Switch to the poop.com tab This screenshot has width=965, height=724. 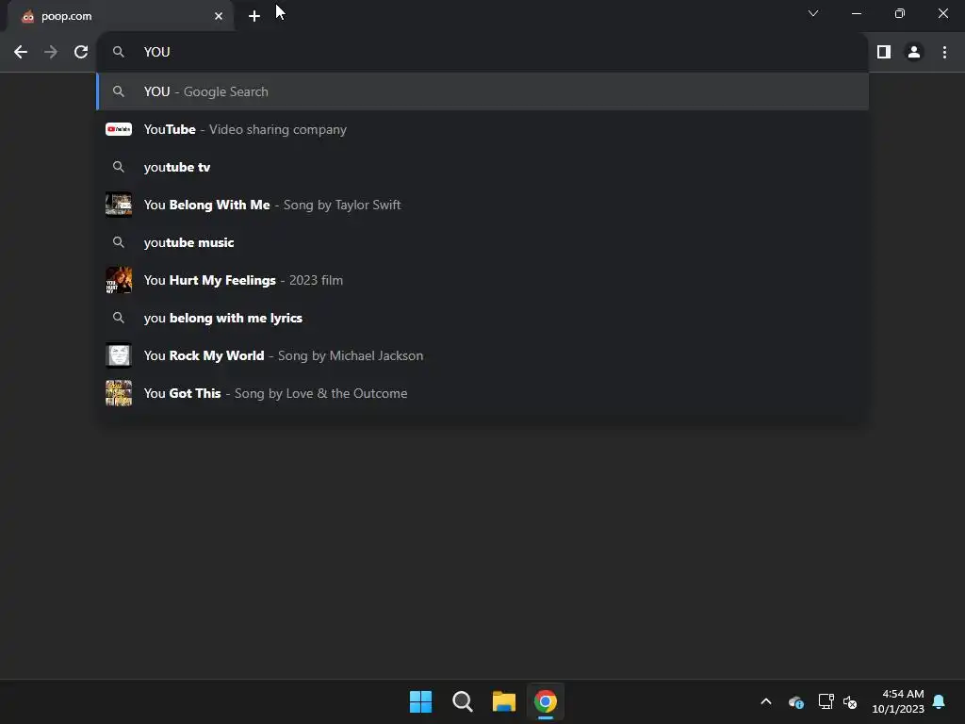[120, 16]
